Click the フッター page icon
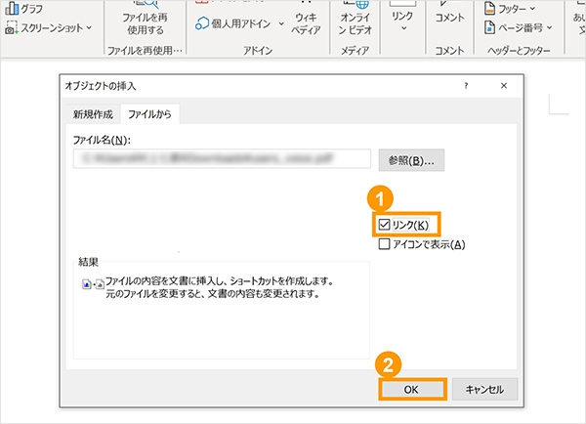The height and width of the screenshot is (424, 586). [x=489, y=8]
